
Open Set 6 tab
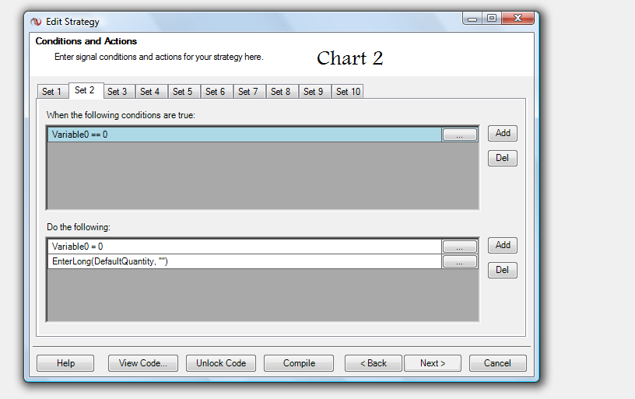click(215, 92)
